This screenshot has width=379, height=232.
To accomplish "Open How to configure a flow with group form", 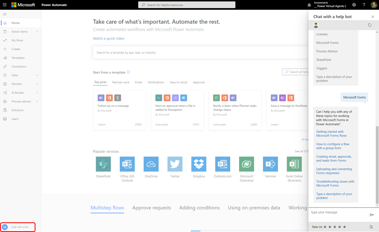I will (333, 146).
